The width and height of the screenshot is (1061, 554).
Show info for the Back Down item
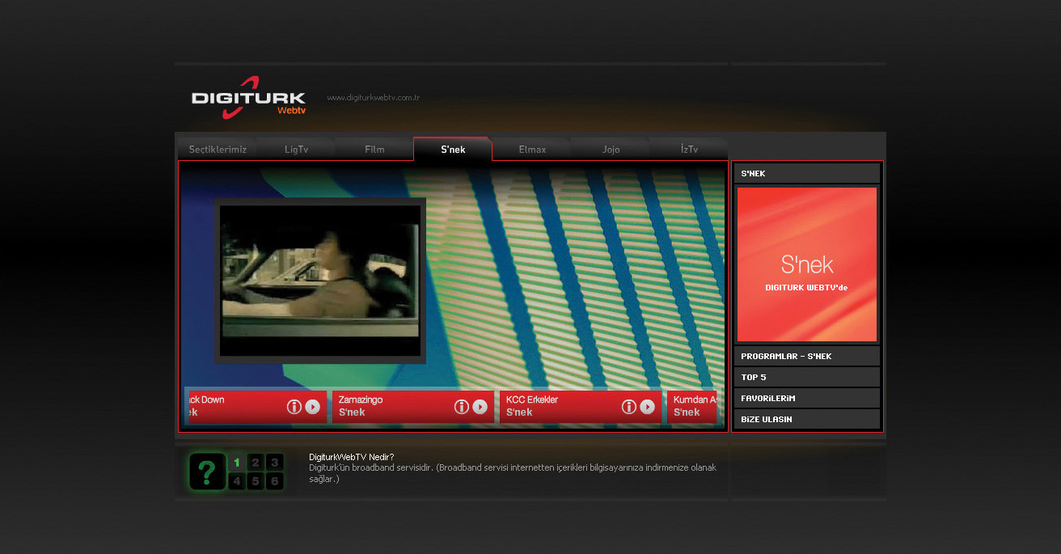coord(294,407)
